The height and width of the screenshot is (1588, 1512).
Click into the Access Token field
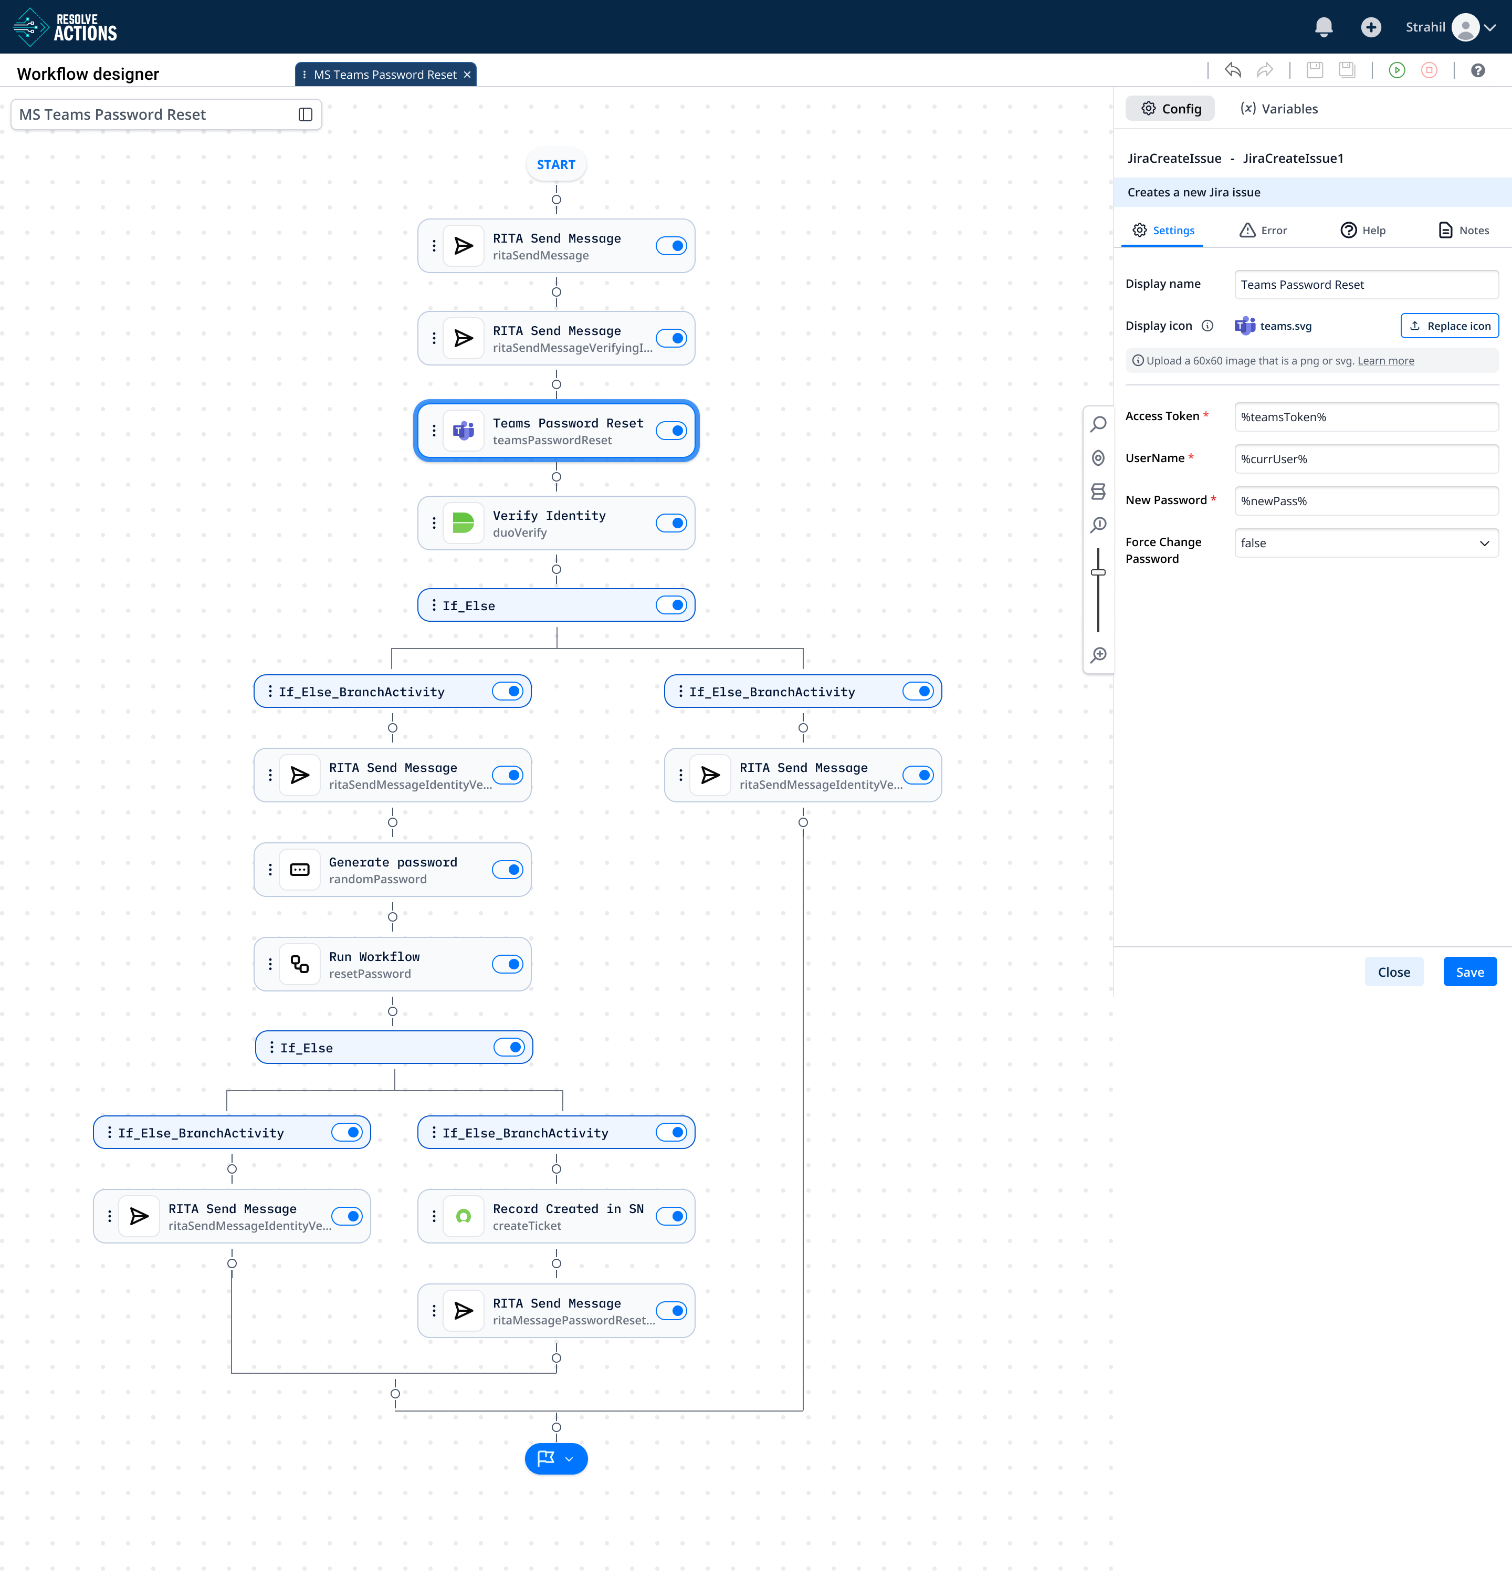(1366, 417)
